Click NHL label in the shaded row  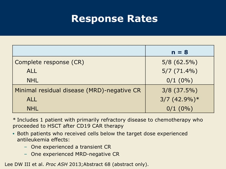(33, 108)
